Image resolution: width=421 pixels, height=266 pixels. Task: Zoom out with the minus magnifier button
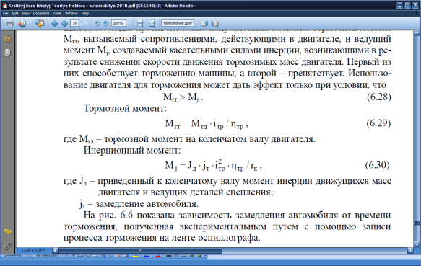point(97,23)
